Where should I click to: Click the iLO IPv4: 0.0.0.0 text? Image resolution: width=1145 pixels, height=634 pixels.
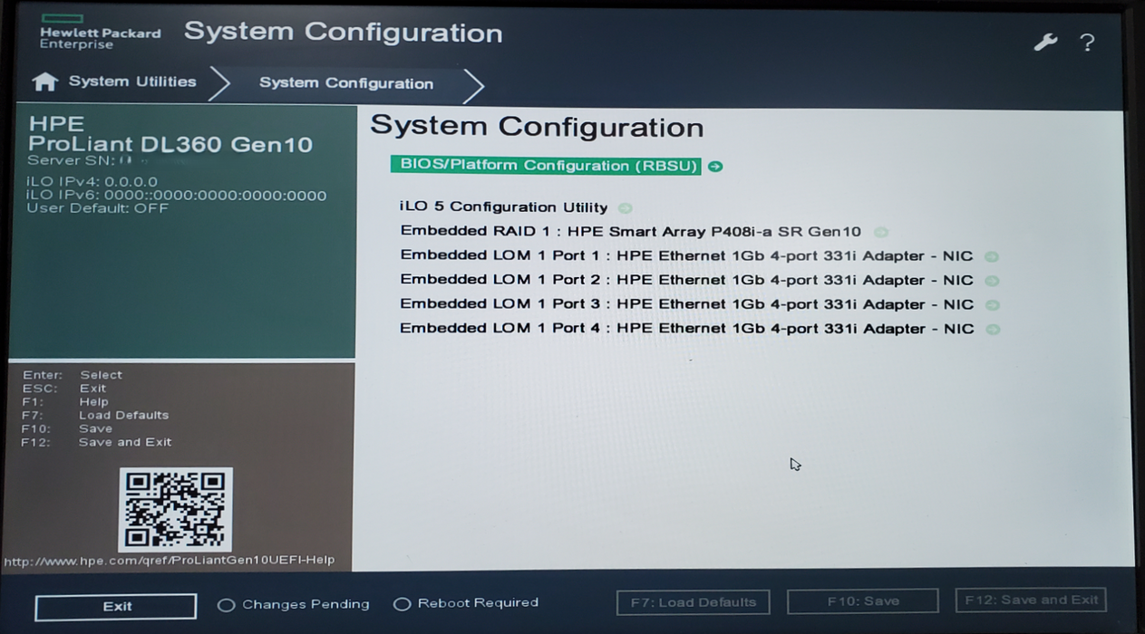[92, 182]
